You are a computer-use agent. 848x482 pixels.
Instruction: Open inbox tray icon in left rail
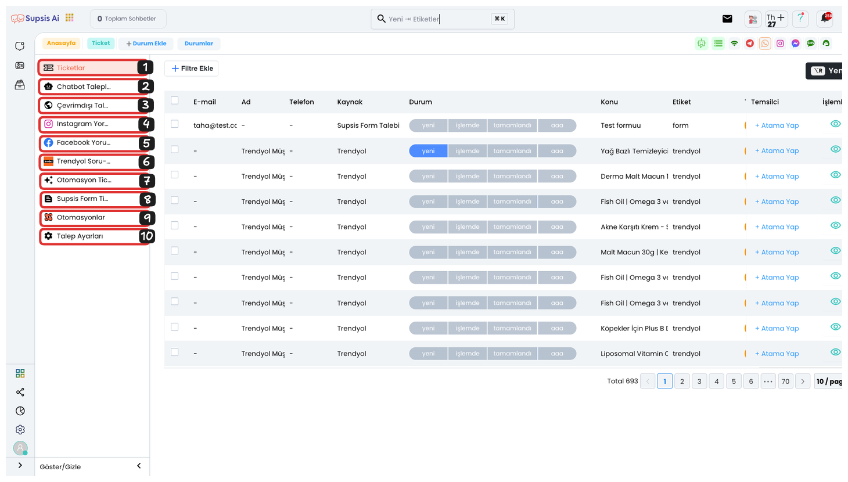[20, 85]
